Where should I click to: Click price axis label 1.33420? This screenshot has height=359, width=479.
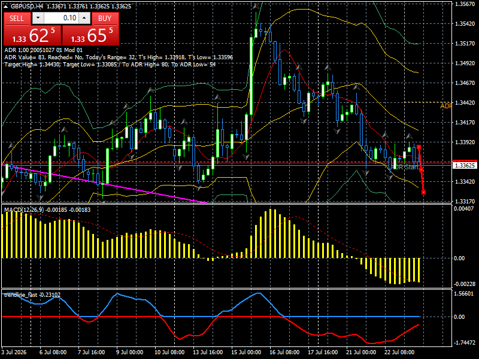click(465, 182)
